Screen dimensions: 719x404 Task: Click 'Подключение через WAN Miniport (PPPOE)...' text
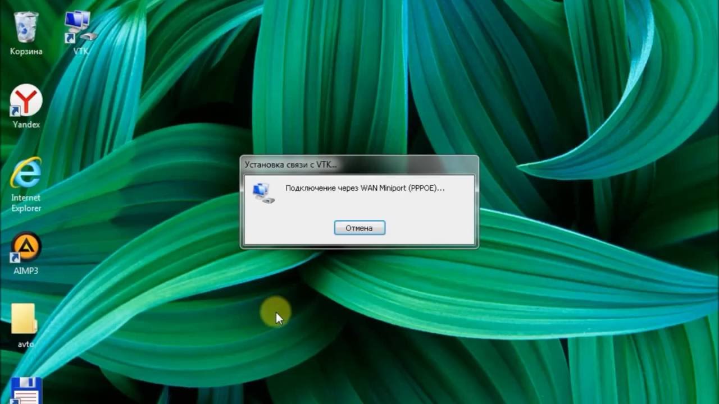pos(365,188)
